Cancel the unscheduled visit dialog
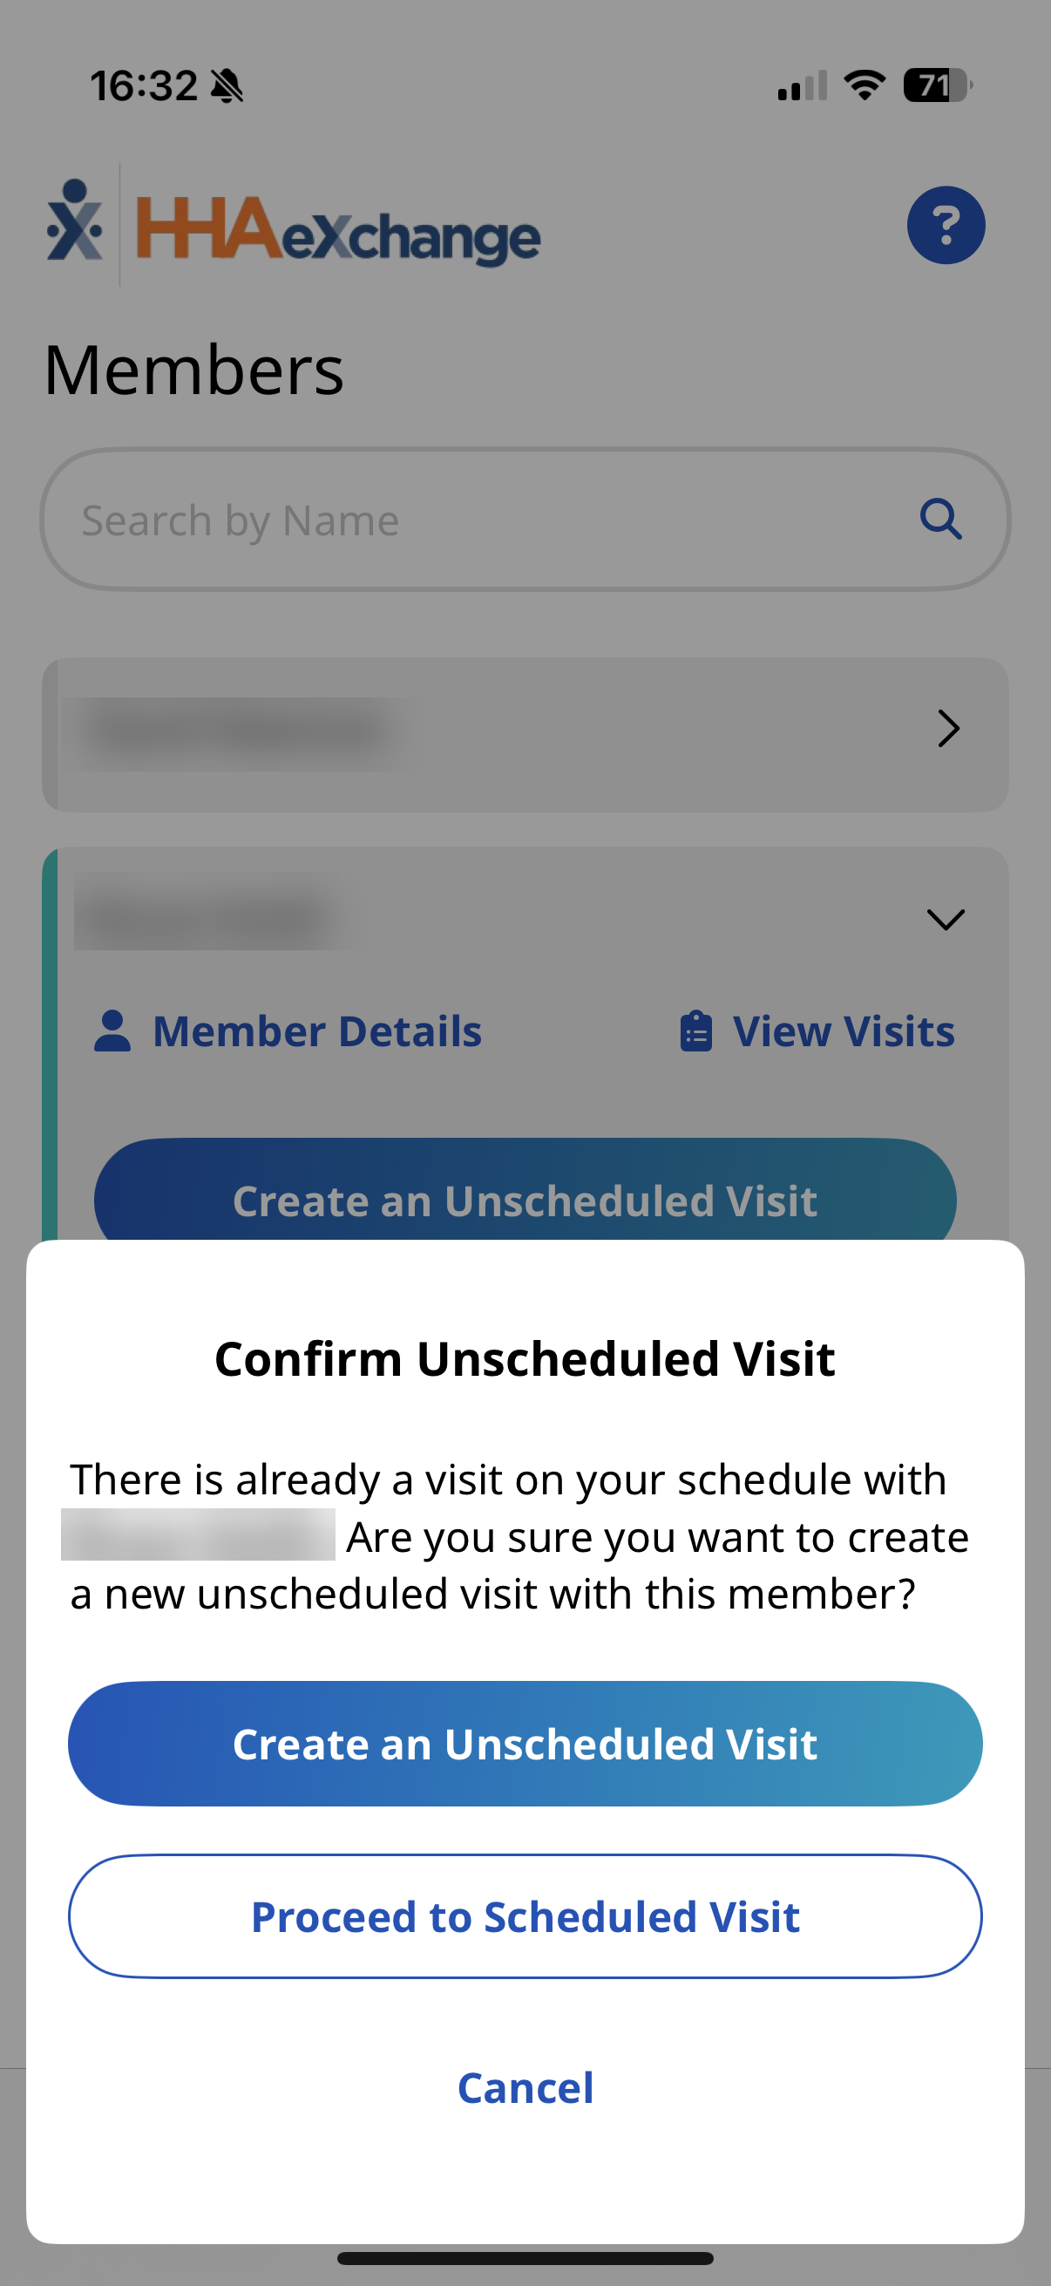Viewport: 1051px width, 2286px height. pyautogui.click(x=525, y=2088)
